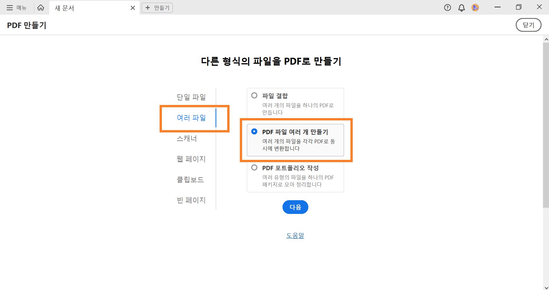This screenshot has height=290, width=549.
Task: Choose the 빈 페이지 source
Action: (191, 200)
